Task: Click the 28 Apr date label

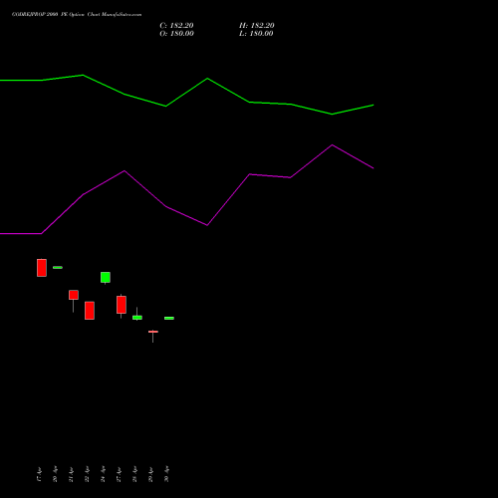Action: pos(134,474)
